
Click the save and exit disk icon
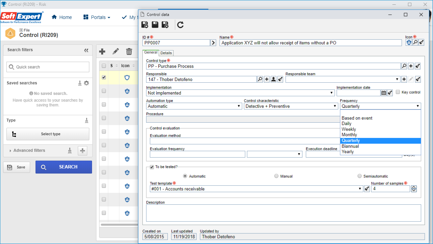pyautogui.click(x=165, y=24)
